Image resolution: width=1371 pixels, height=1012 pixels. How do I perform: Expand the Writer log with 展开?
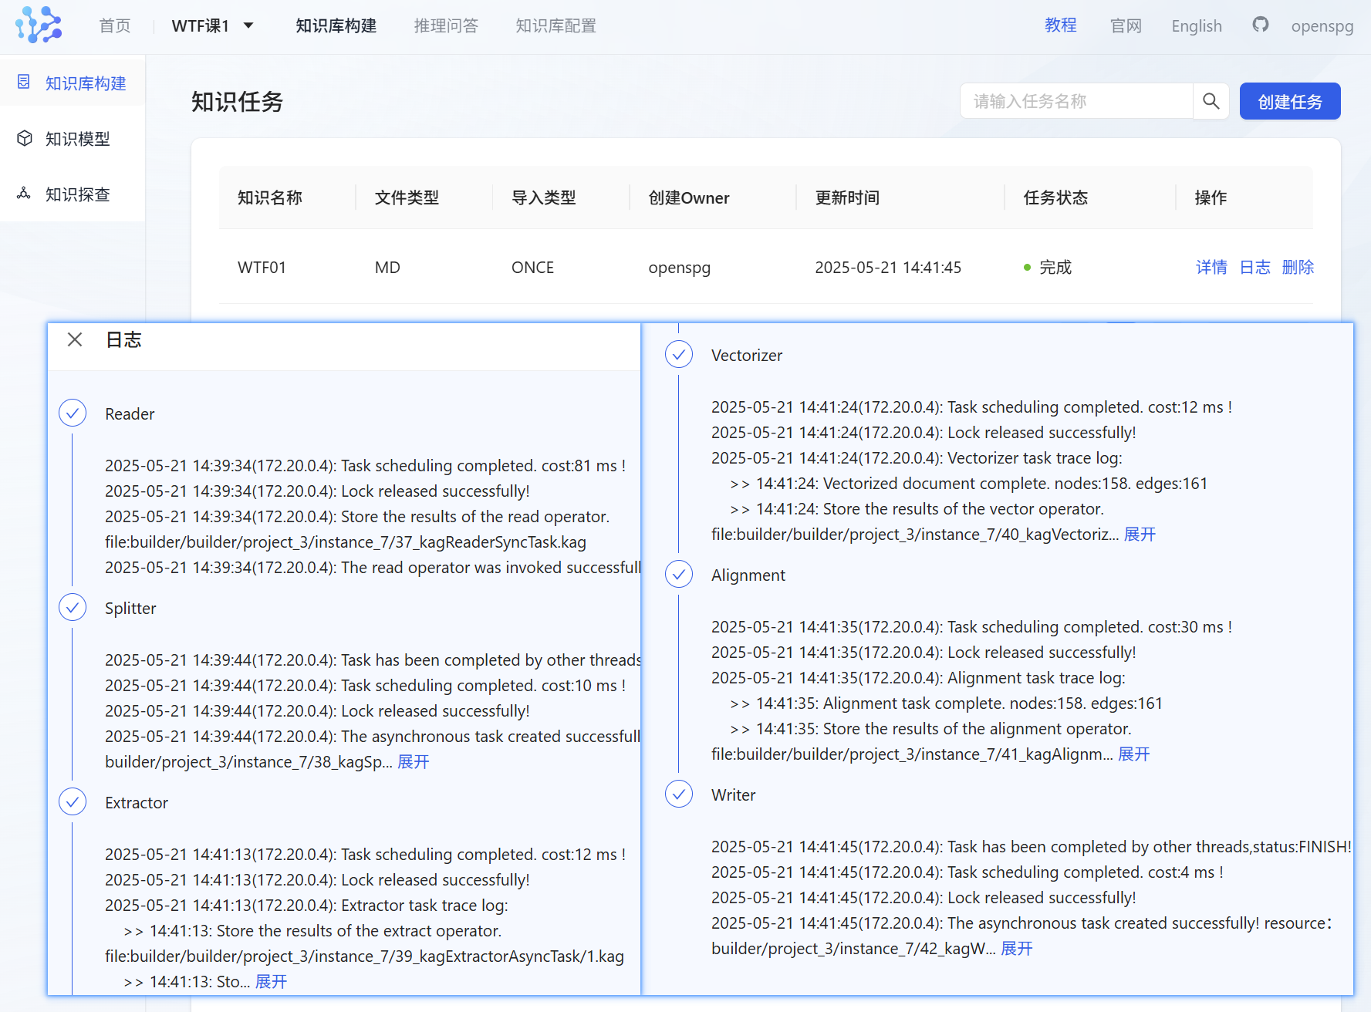1017,949
